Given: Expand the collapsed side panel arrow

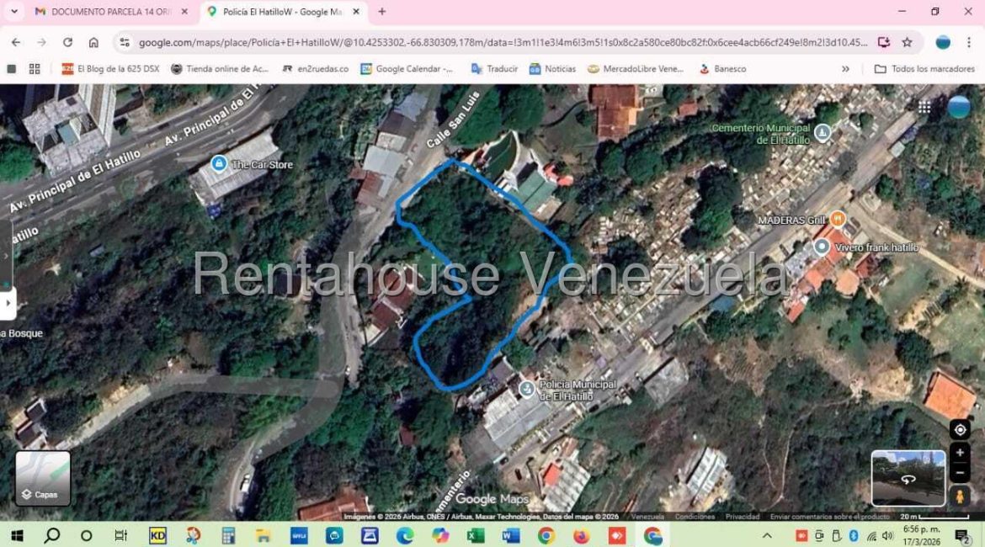Looking at the screenshot, I should tap(8, 303).
